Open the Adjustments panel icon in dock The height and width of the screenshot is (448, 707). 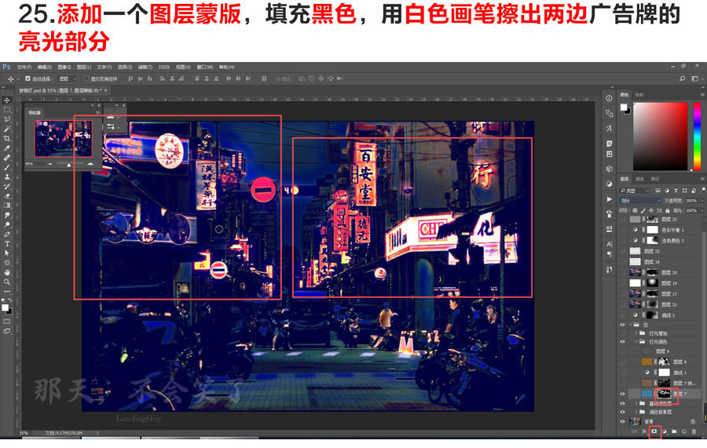(609, 184)
